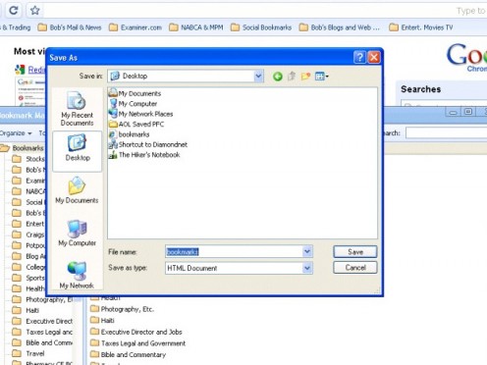
Task: Select My Documents in the file list
Action: coord(135,93)
